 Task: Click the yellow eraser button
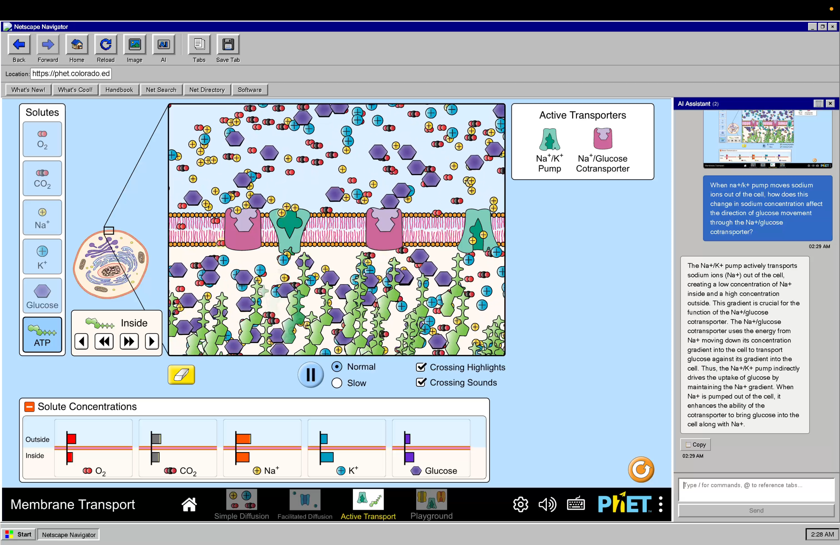[x=181, y=374]
